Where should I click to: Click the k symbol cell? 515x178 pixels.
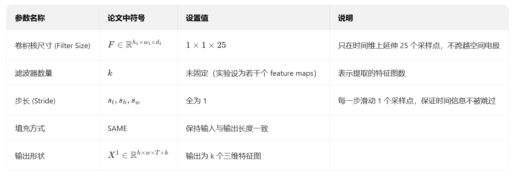(x=110, y=73)
